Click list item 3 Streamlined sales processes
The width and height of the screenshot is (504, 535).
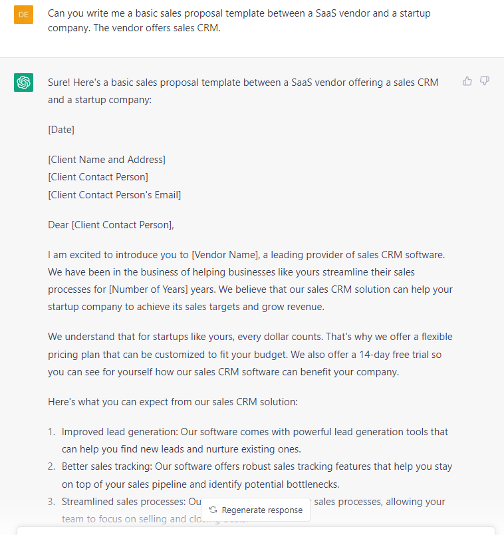point(247,510)
